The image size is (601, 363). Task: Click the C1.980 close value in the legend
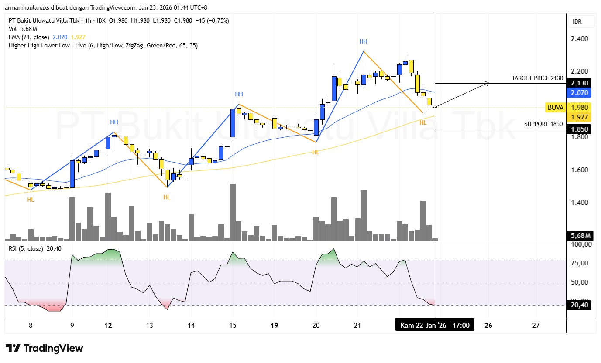click(x=183, y=20)
